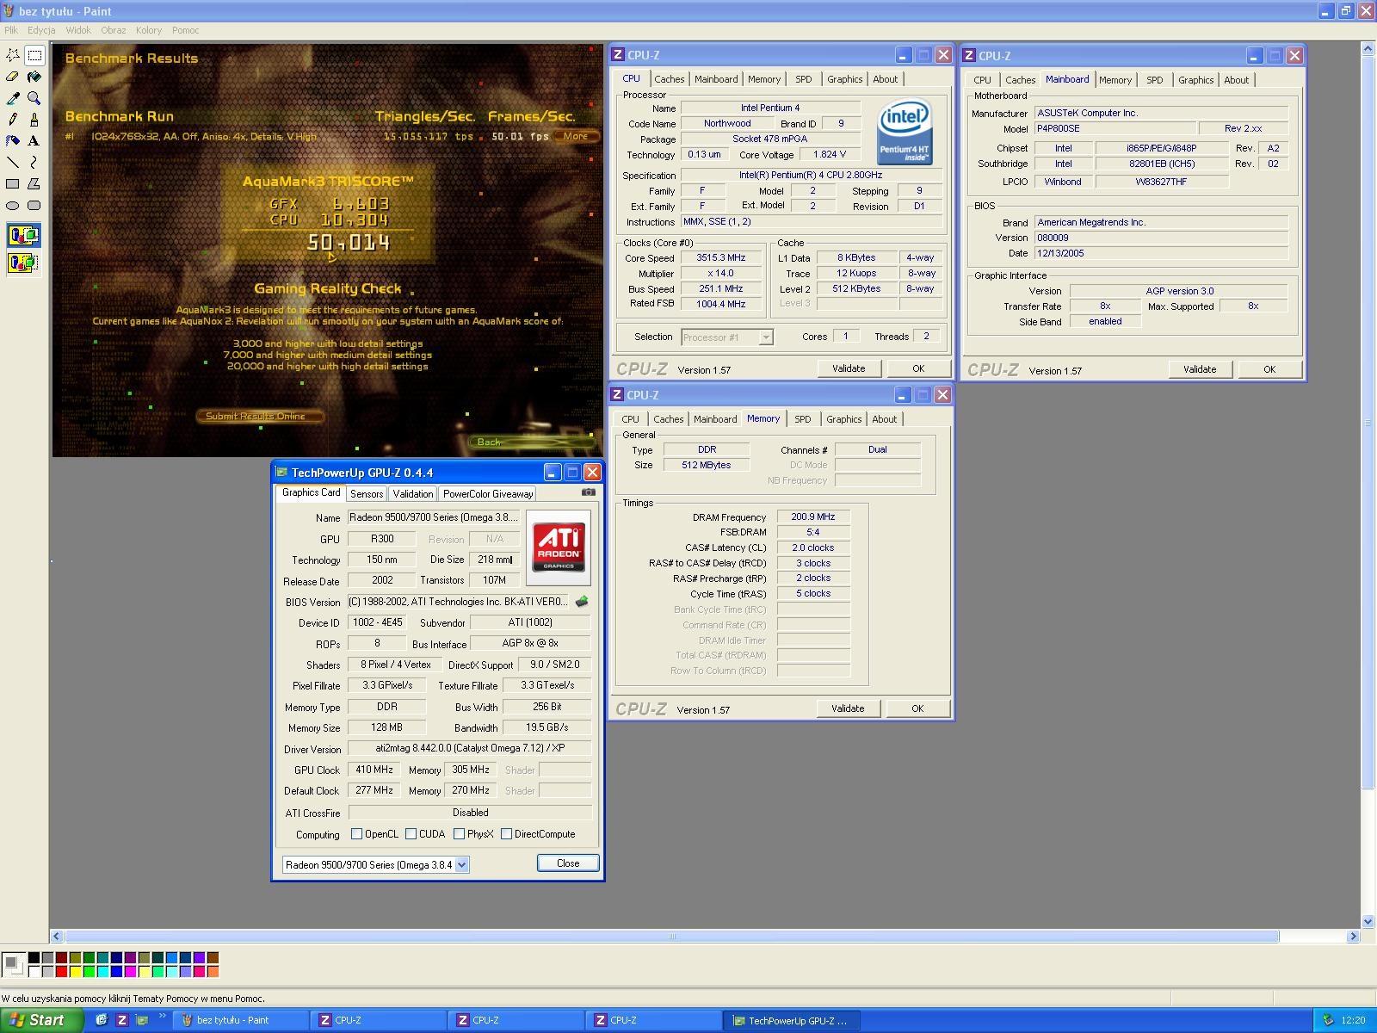Click the Core Speed 3515.3 MHz value field
This screenshot has height=1033, width=1377.
720,258
